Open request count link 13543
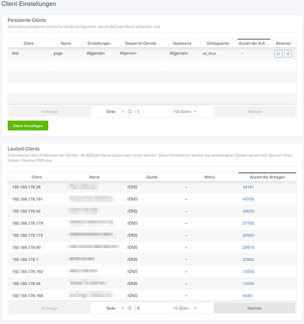This screenshot has height=324, width=304. tap(248, 272)
